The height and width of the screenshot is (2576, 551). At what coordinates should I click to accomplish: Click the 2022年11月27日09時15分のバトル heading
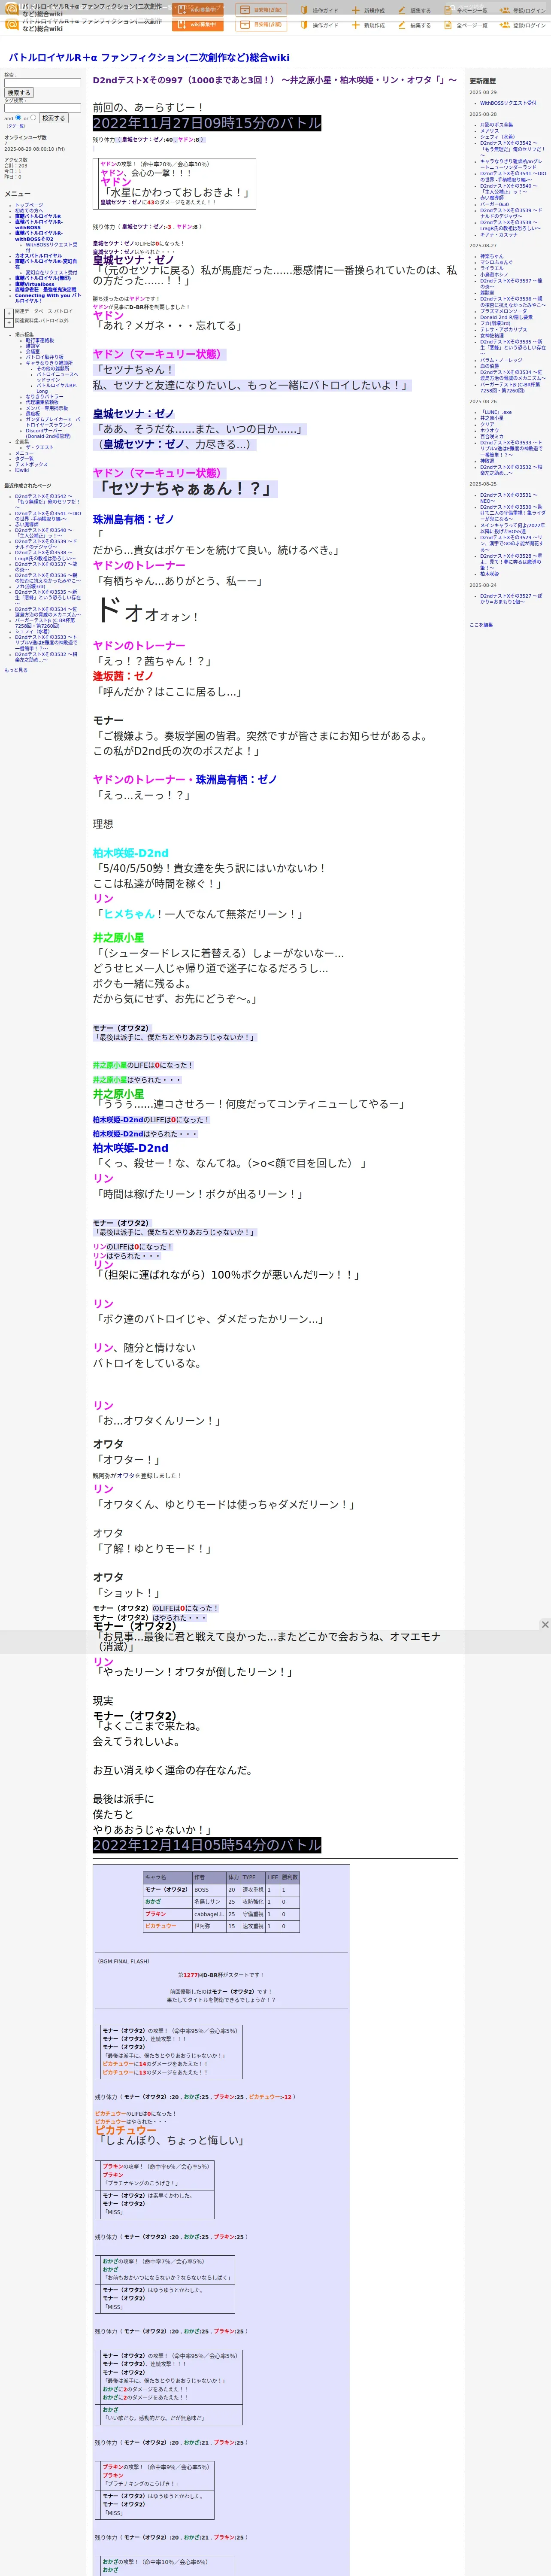(207, 123)
